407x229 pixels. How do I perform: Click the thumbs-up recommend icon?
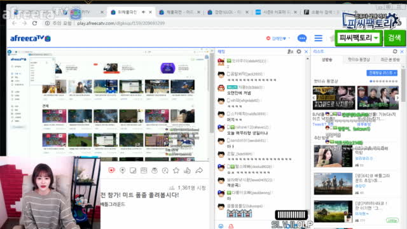[187, 170]
